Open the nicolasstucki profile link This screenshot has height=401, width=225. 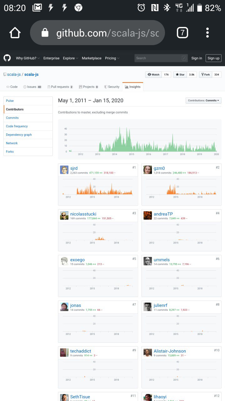coord(83,214)
